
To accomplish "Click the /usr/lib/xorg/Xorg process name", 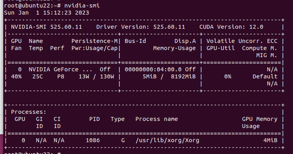I will pyautogui.click(x=167, y=140).
